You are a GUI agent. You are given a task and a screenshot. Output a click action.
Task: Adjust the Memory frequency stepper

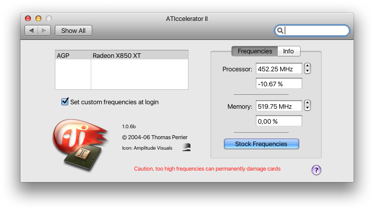pos(307,106)
